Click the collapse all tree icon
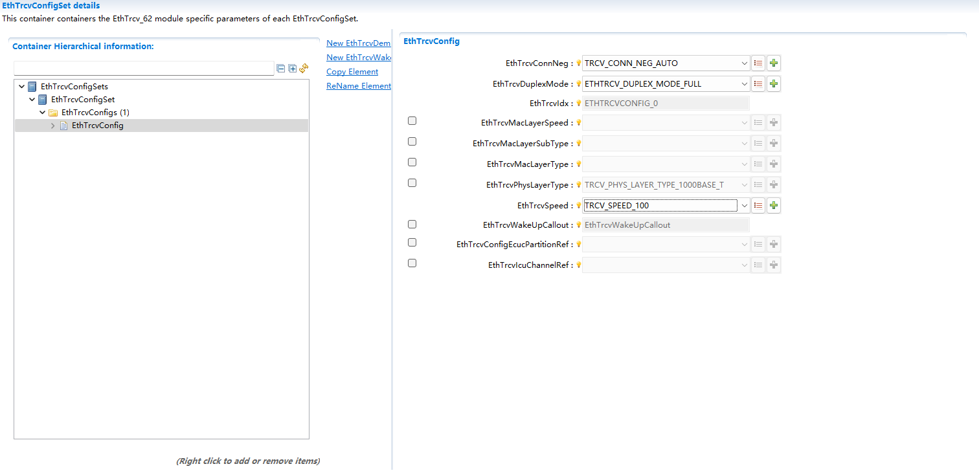This screenshot has height=473, width=979. point(281,69)
